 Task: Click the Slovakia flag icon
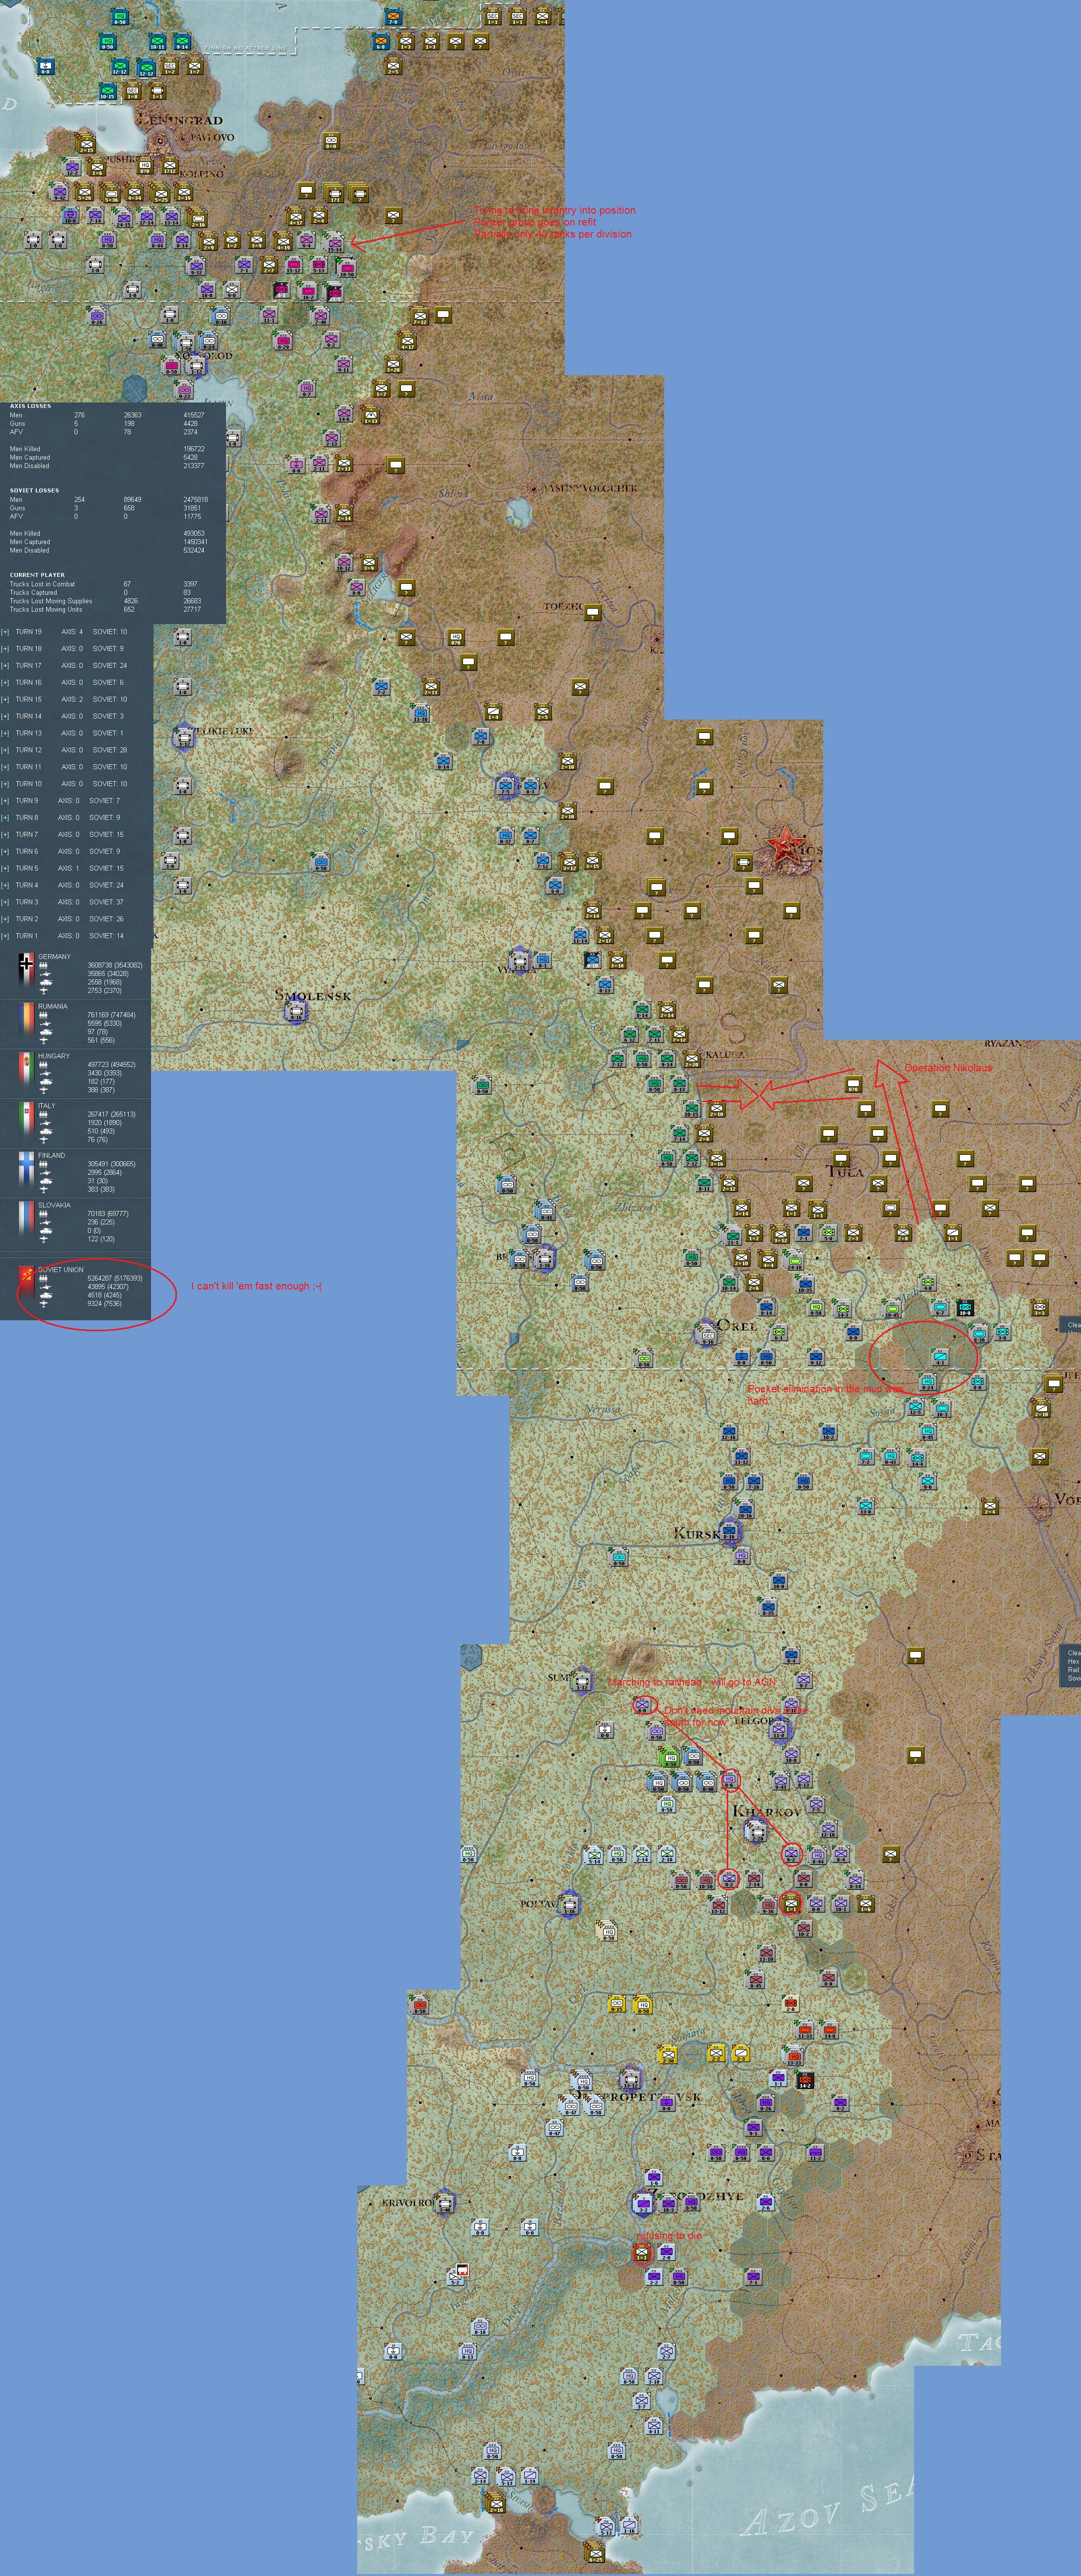tap(26, 1219)
